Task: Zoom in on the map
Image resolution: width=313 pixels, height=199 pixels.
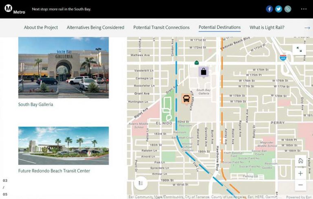Action: [x=300, y=173]
